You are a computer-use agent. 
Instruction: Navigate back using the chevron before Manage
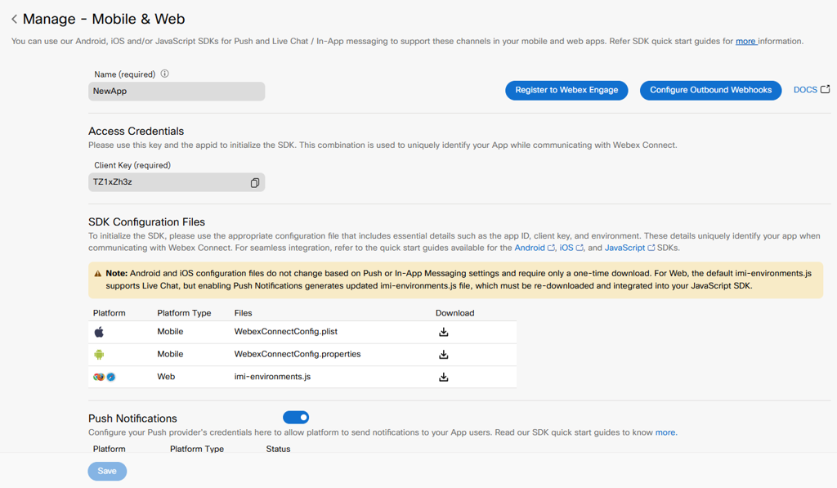tap(13, 18)
